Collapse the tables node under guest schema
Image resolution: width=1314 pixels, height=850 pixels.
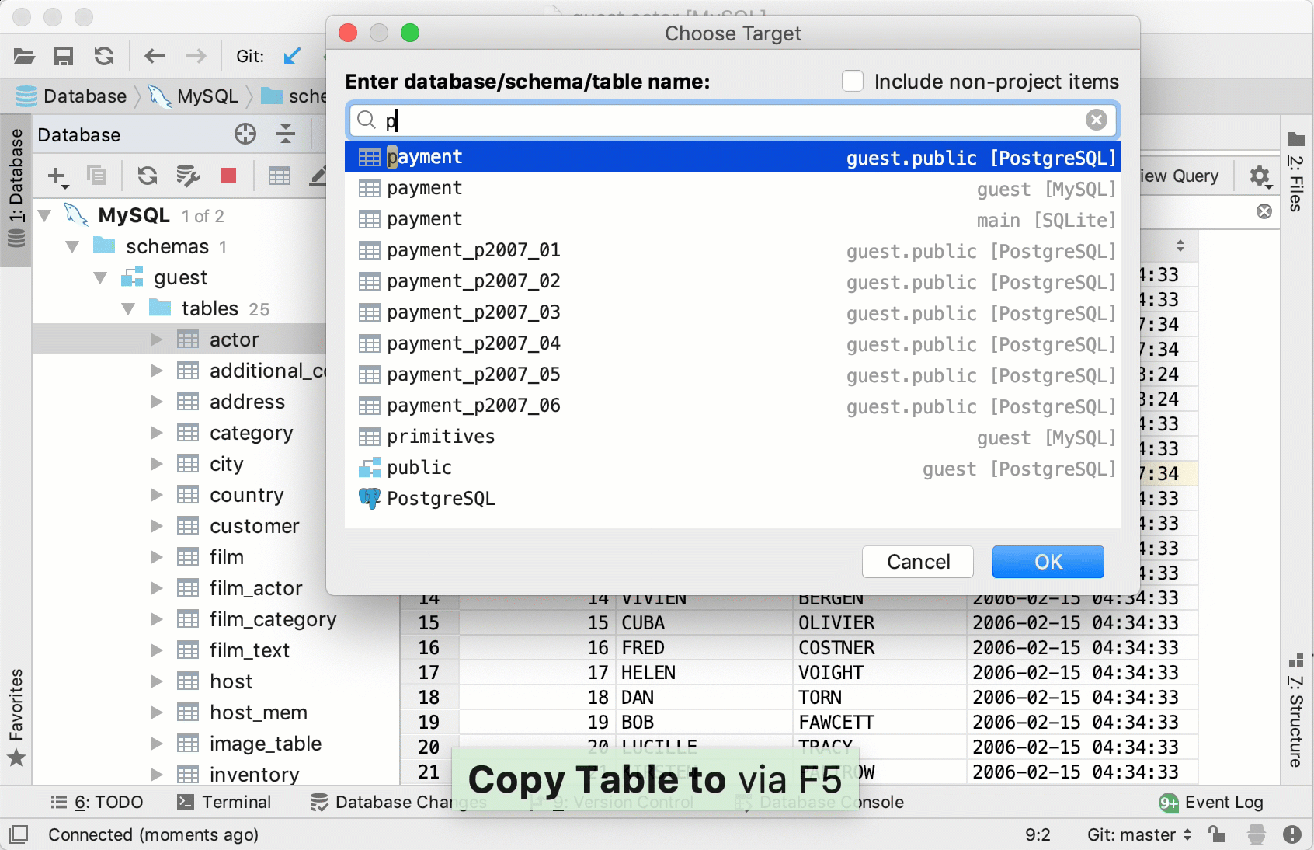pyautogui.click(x=129, y=308)
